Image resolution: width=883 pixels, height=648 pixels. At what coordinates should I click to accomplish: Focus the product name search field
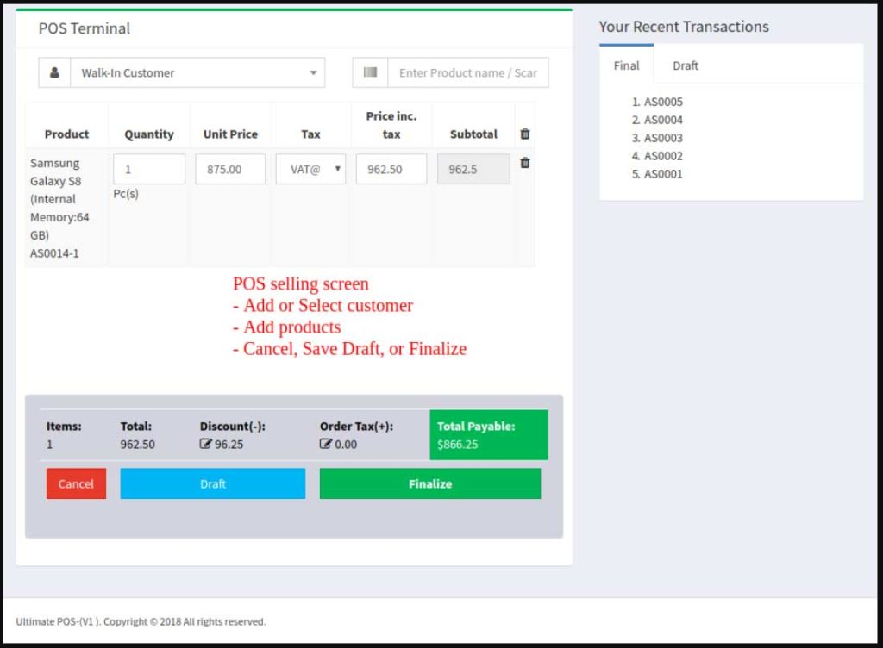(467, 73)
